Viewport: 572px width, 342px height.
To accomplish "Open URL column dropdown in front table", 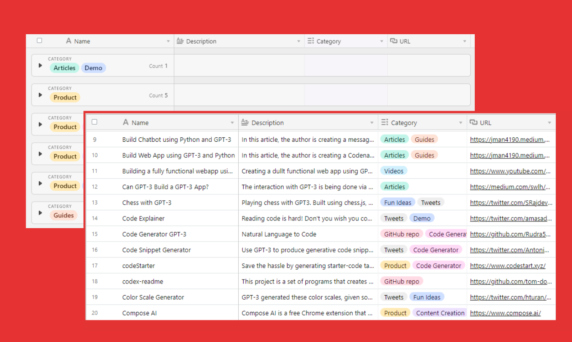I will tap(549, 123).
